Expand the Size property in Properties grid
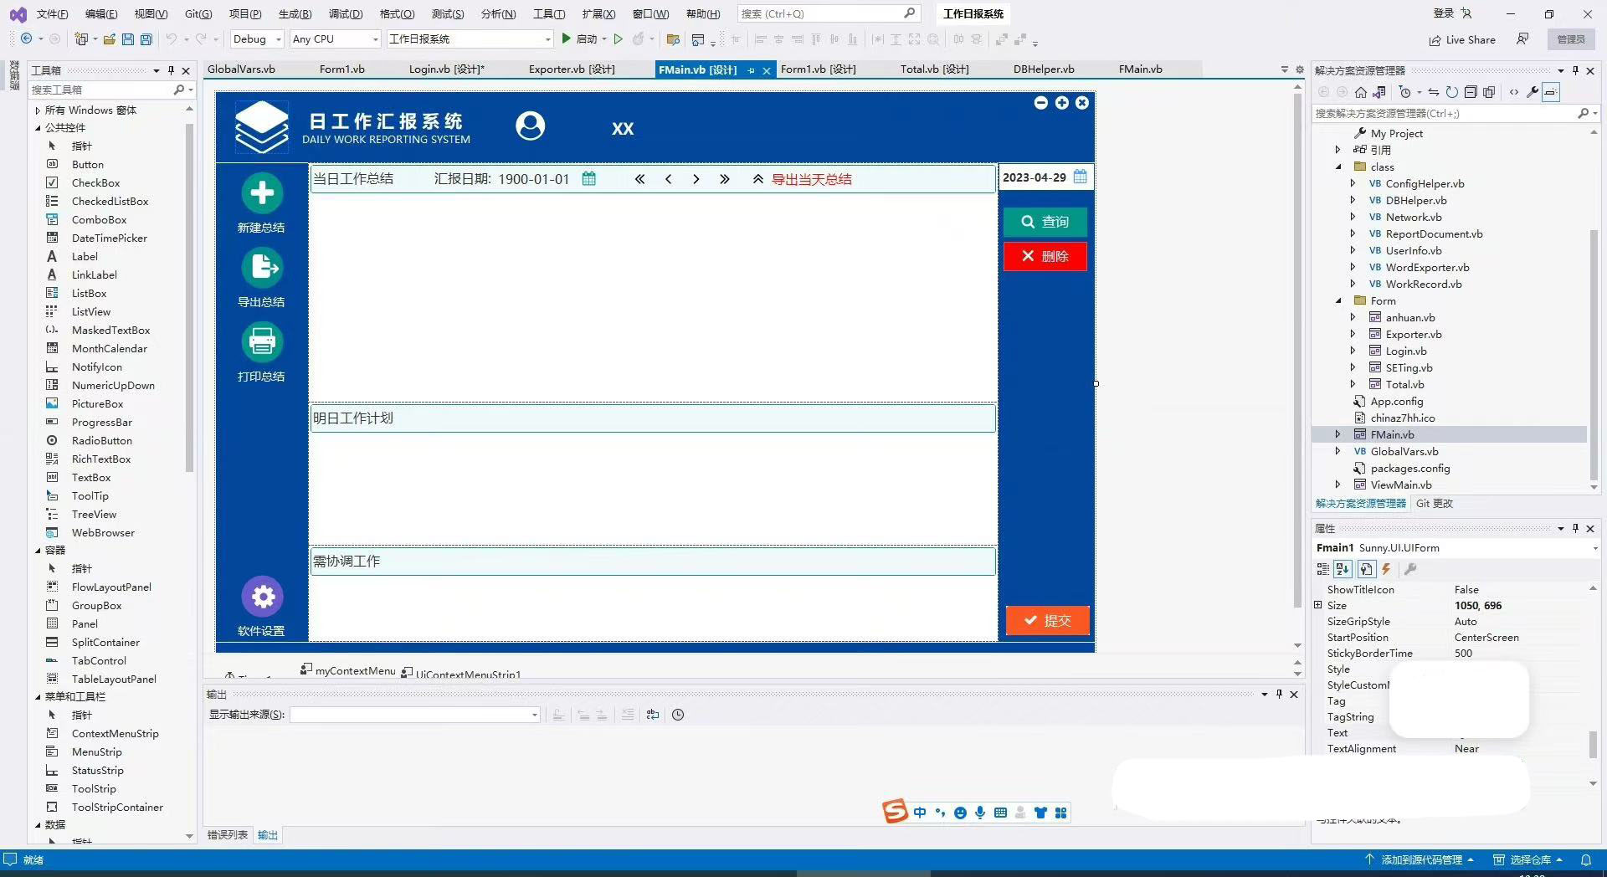 [x=1318, y=605]
